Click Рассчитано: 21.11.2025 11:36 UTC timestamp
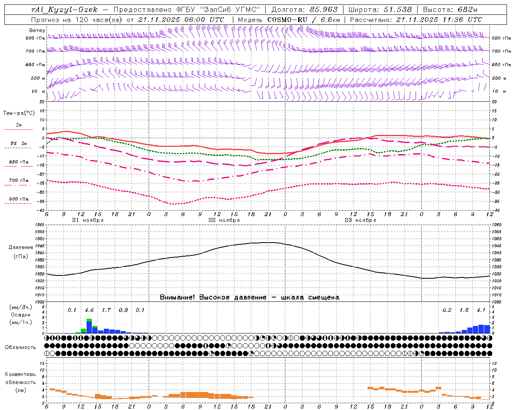This screenshot has width=513, height=410. pos(416,20)
